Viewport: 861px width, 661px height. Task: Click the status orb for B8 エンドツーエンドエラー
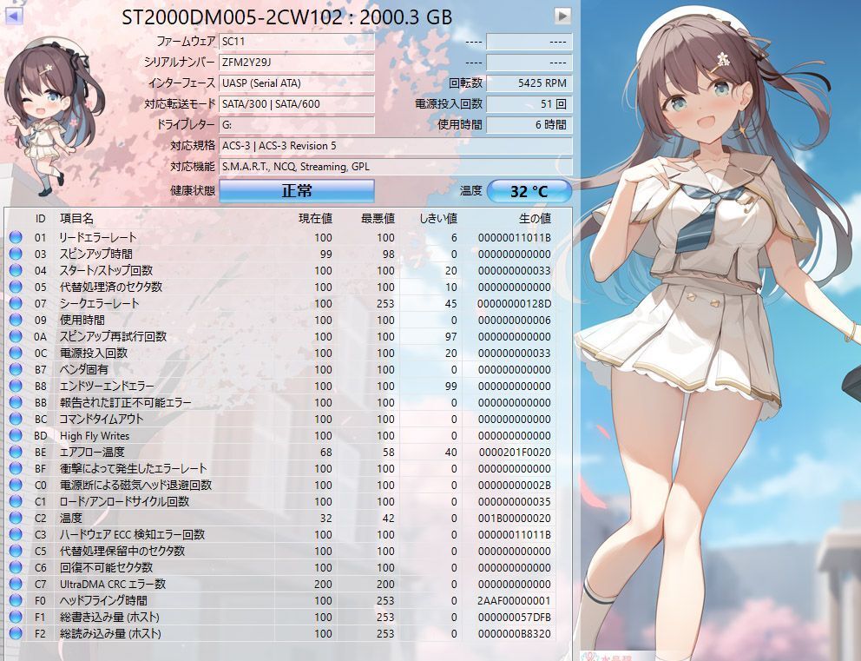pyautogui.click(x=16, y=386)
